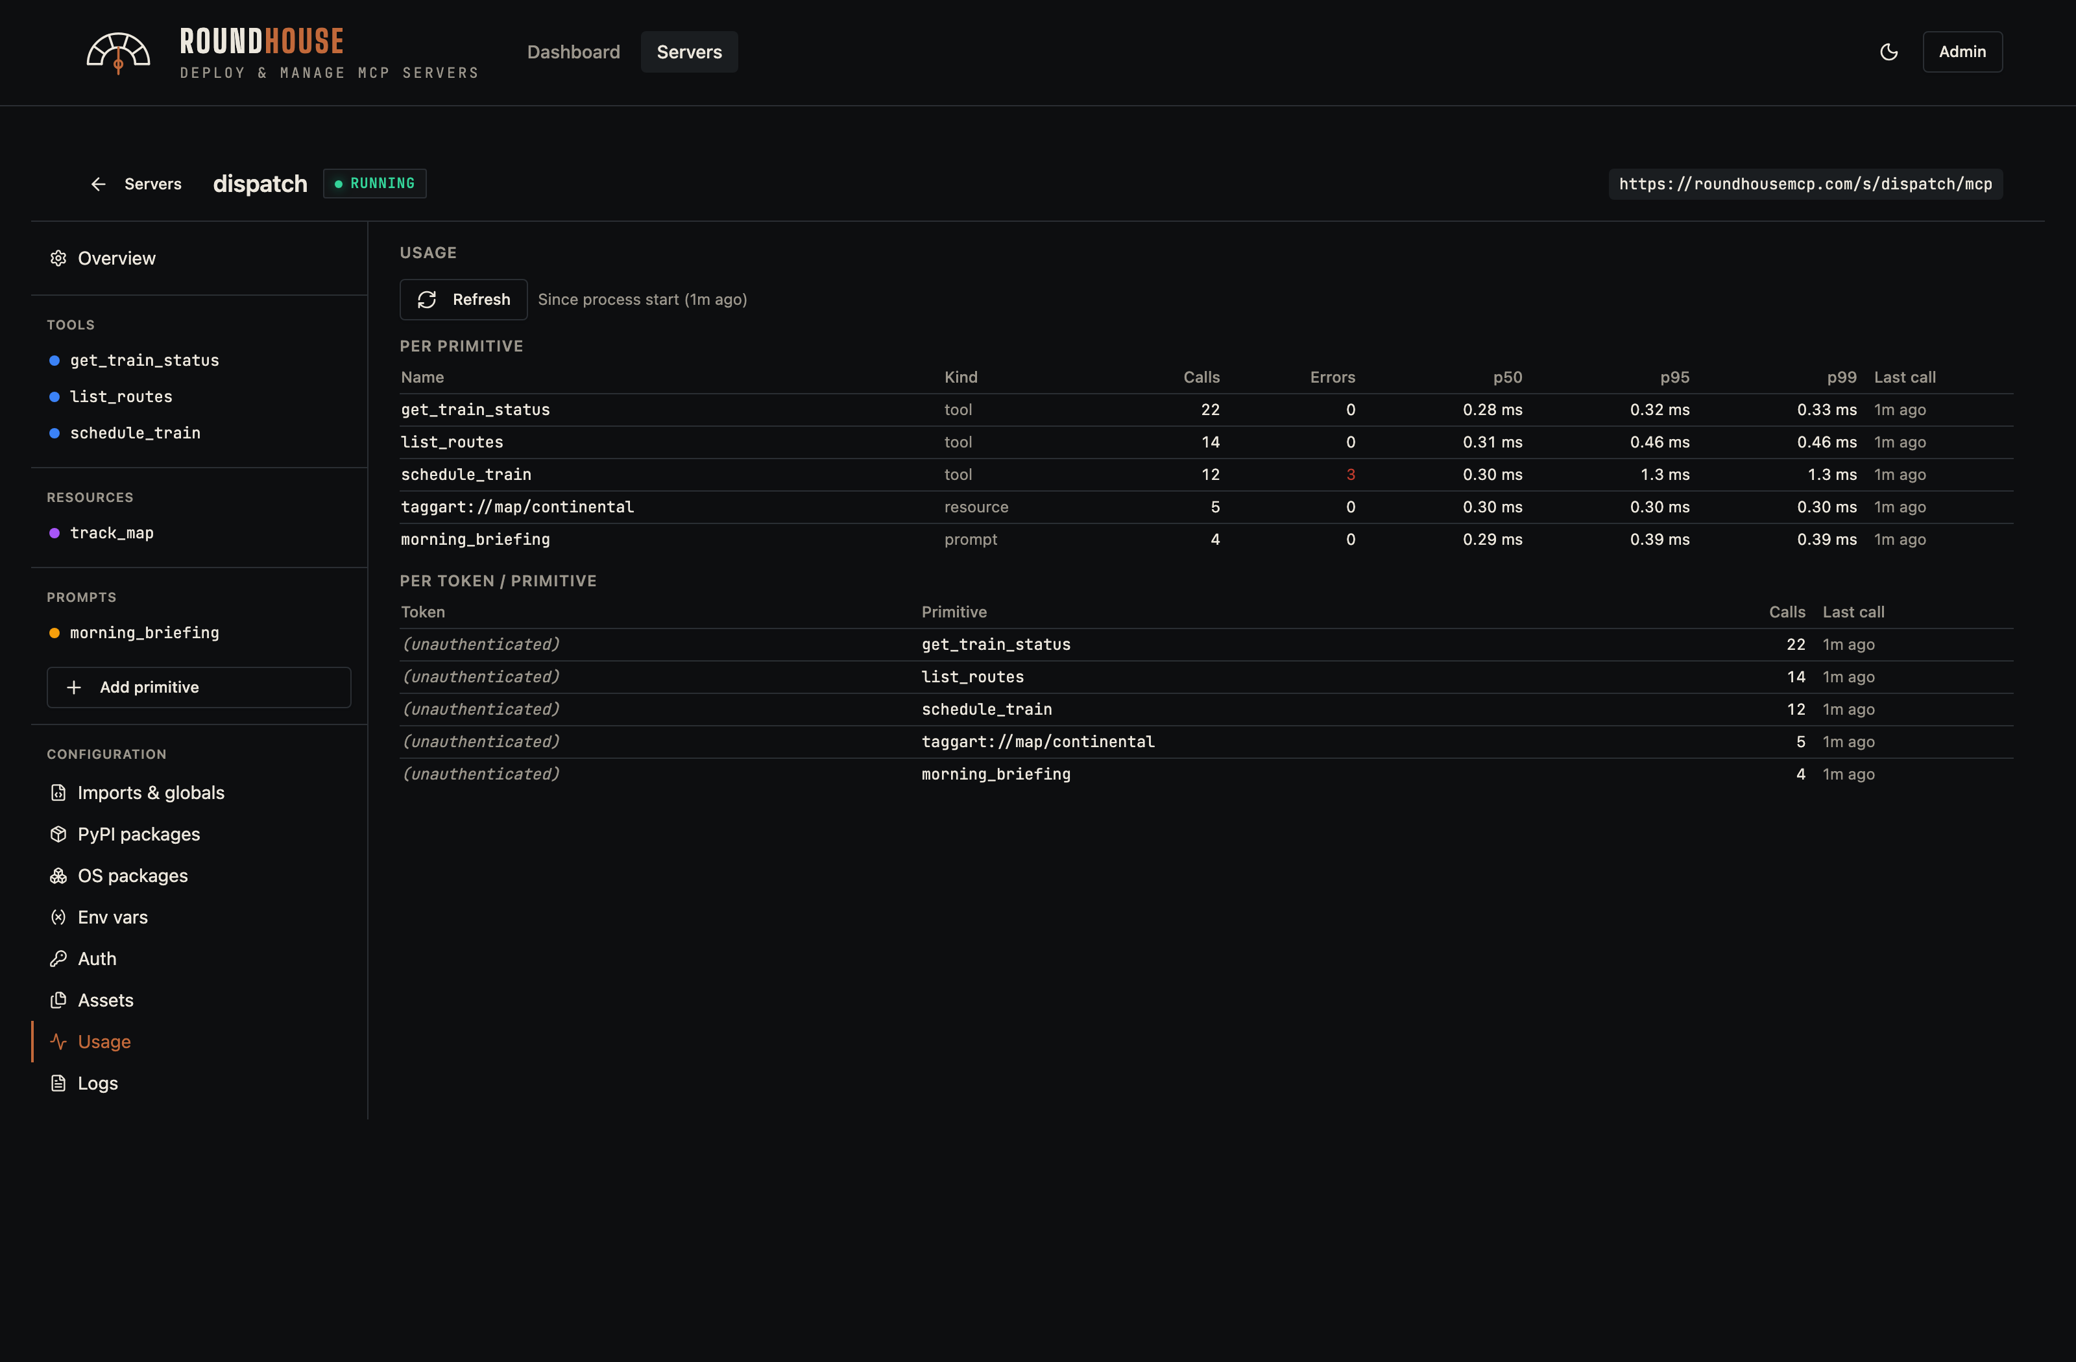2076x1362 pixels.
Task: Click the 'Since process start' label
Action: (642, 299)
